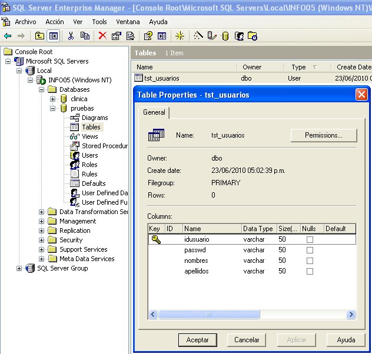Click the columns list left scroll arrow
The height and width of the screenshot is (354, 372).
[153, 315]
